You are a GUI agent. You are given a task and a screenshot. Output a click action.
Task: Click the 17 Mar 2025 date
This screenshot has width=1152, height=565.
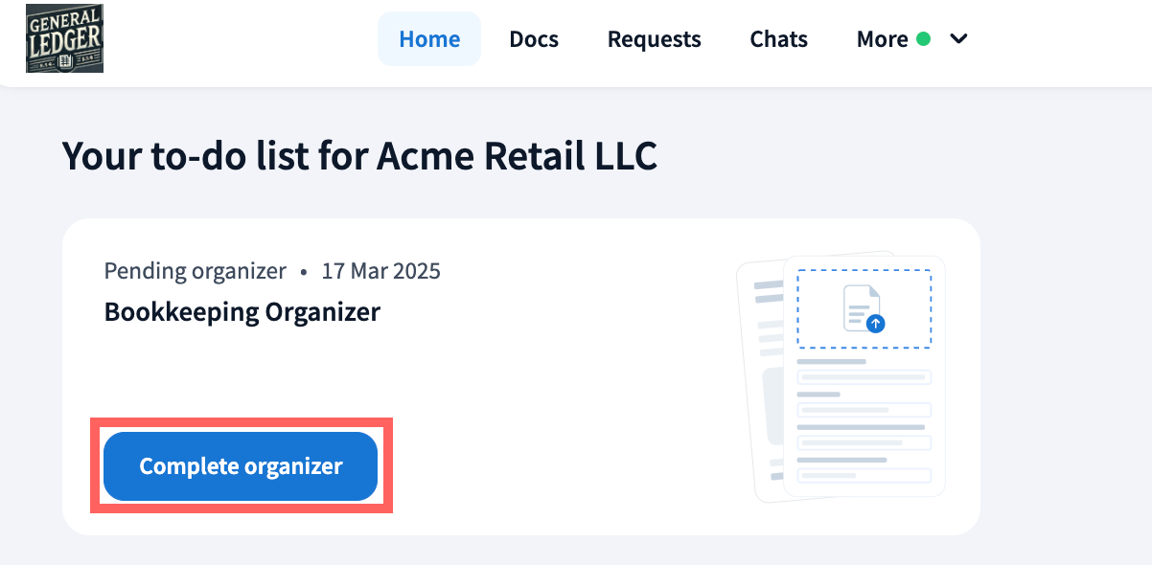[380, 271]
